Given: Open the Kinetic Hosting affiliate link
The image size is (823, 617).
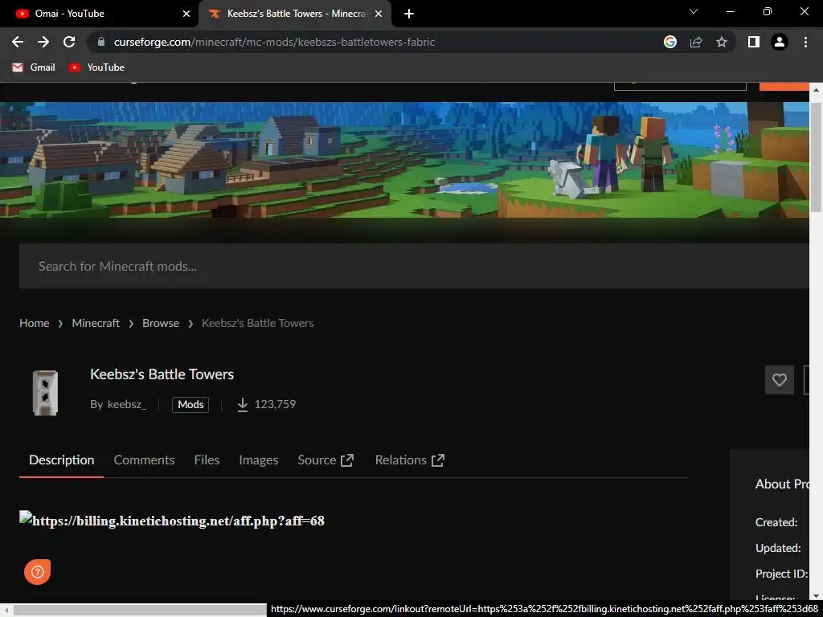Looking at the screenshot, I should click(172, 521).
